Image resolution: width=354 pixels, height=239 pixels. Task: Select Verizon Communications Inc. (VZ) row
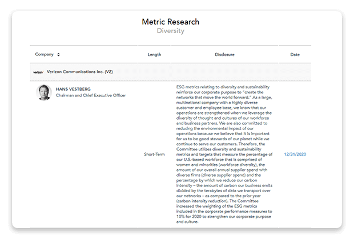pyautogui.click(x=171, y=72)
